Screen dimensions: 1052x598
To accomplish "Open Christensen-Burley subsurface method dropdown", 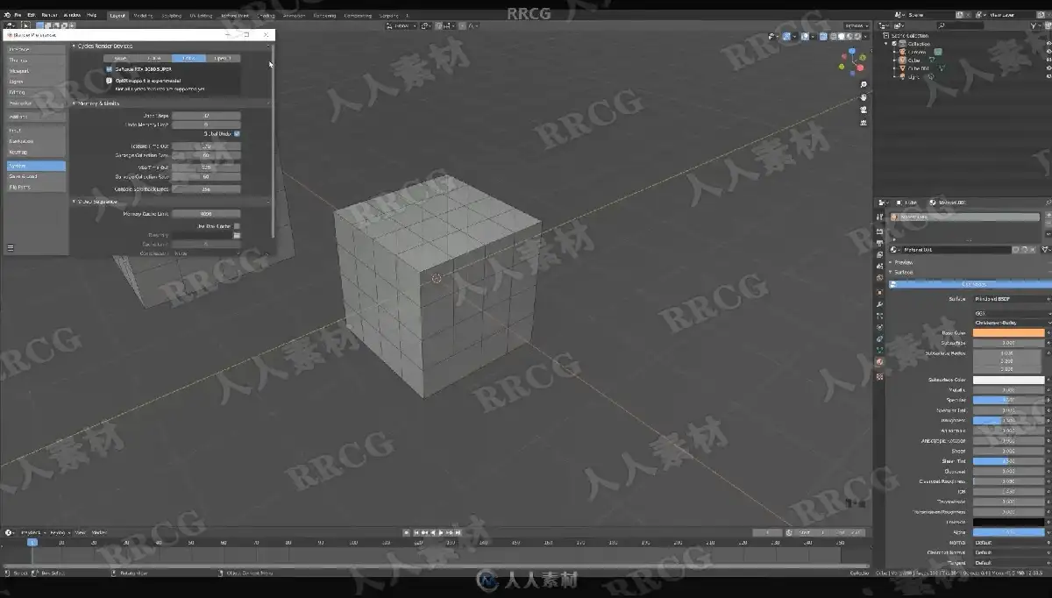I will coord(1012,323).
